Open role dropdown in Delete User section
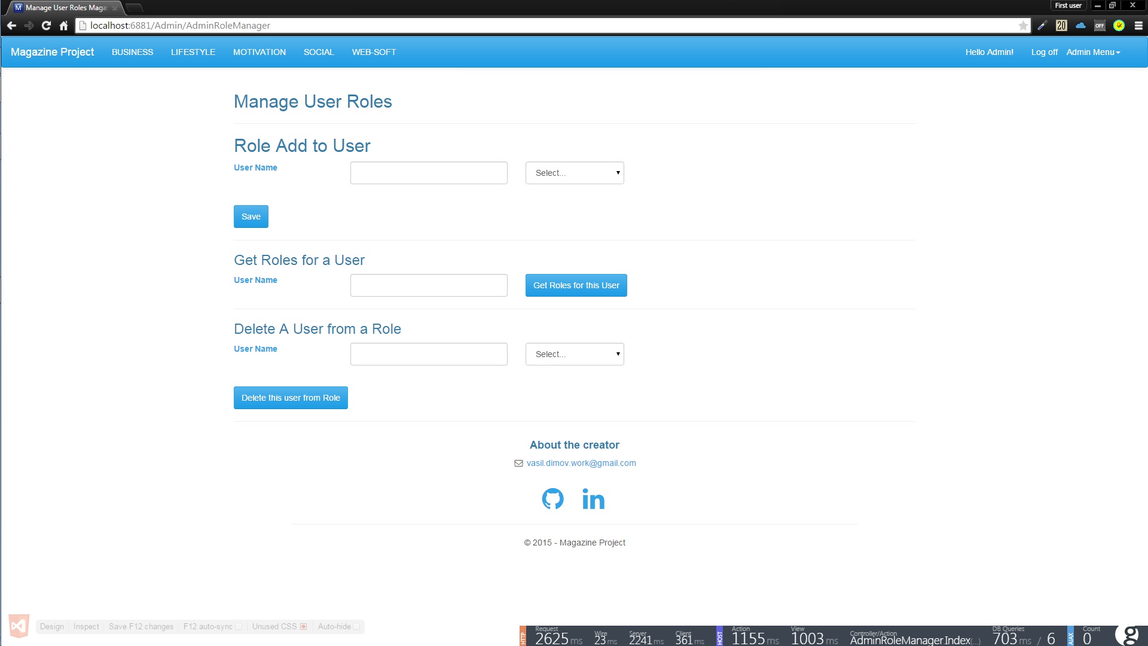The height and width of the screenshot is (646, 1148). [x=575, y=354]
